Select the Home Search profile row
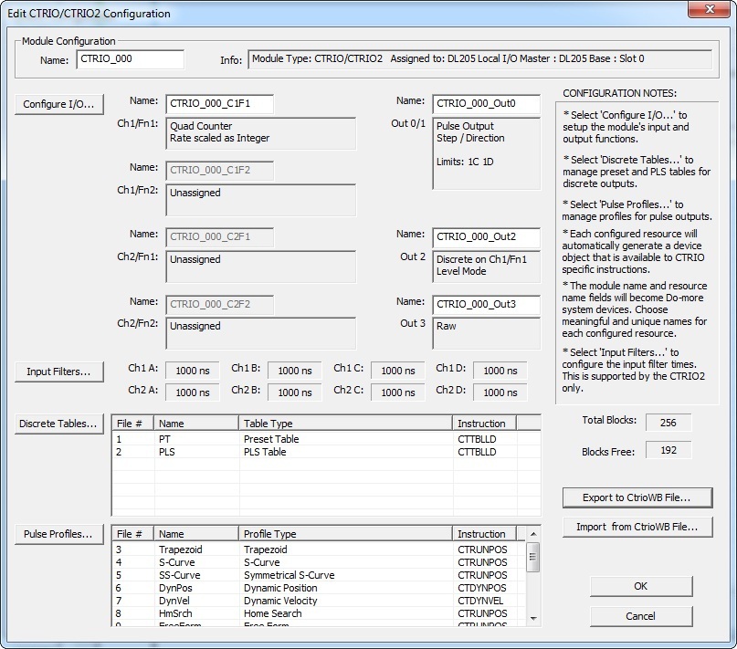737x649 pixels. (x=274, y=613)
